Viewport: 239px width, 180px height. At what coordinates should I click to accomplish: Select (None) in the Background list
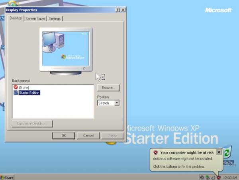click(x=24, y=87)
